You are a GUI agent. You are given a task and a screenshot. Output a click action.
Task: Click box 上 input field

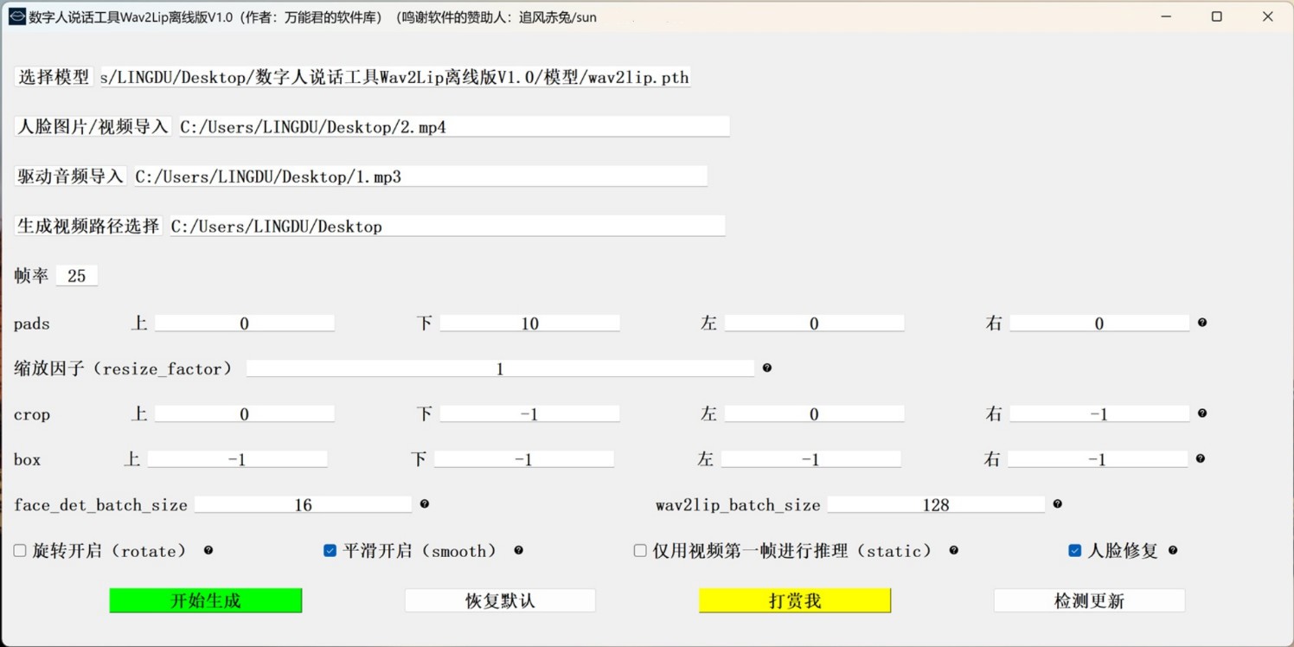point(237,459)
